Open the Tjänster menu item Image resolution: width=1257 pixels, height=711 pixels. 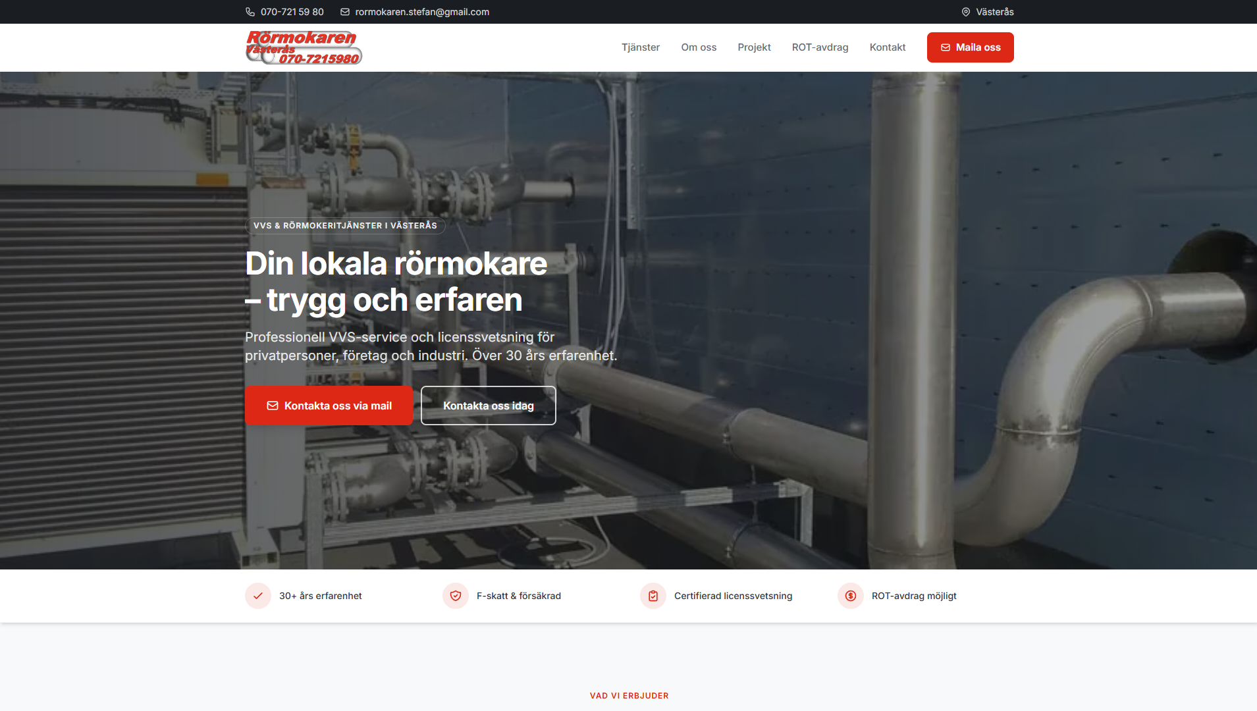point(641,47)
